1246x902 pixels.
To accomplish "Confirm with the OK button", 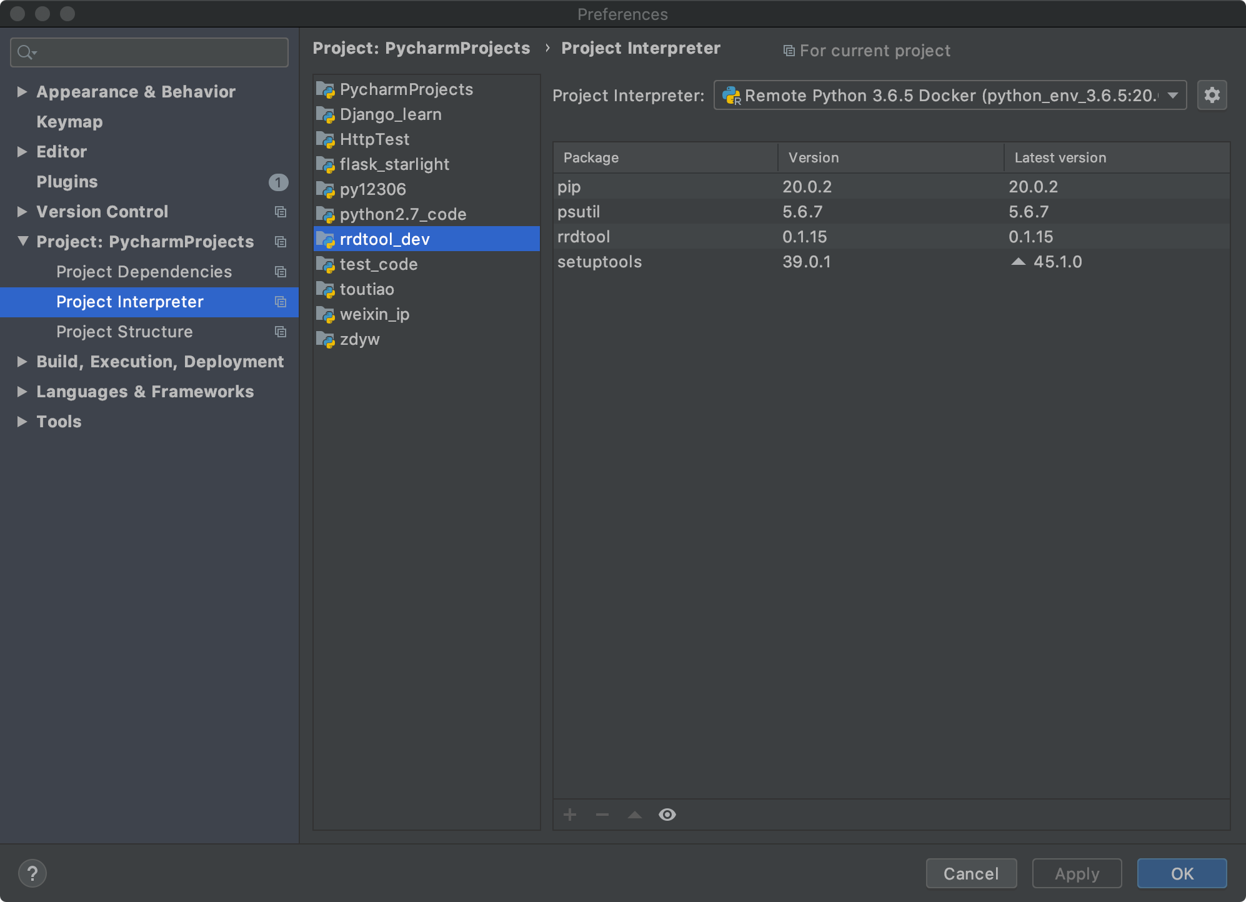I will pyautogui.click(x=1181, y=873).
